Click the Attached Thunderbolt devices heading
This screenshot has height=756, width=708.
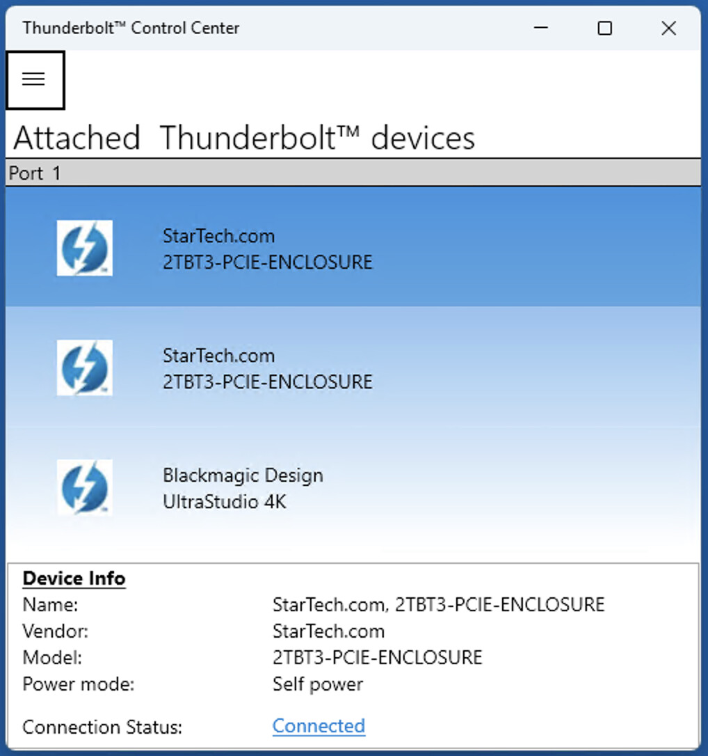(244, 138)
